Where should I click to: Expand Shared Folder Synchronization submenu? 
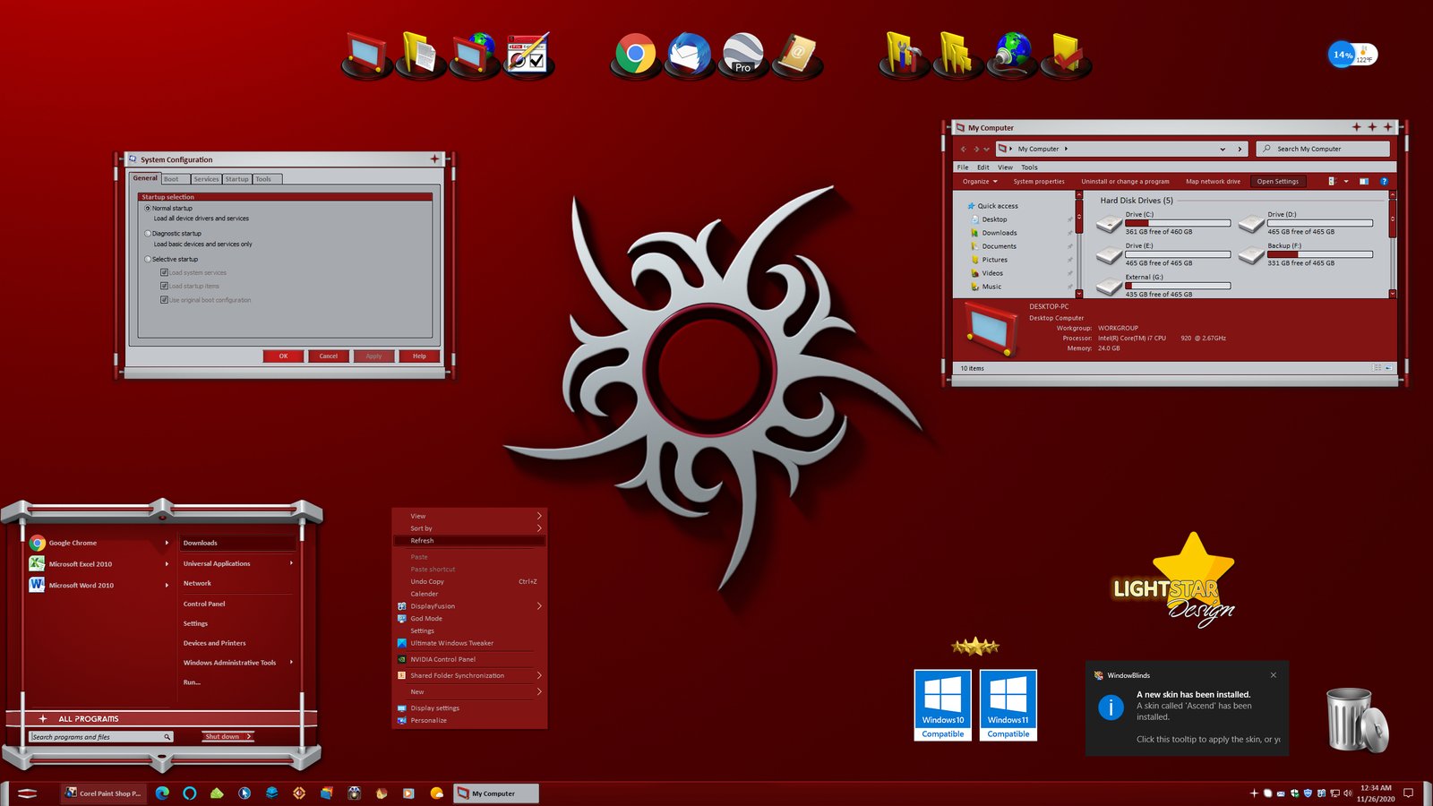click(539, 675)
